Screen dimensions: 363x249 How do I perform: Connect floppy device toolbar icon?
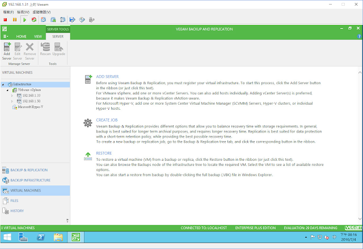point(73,20)
